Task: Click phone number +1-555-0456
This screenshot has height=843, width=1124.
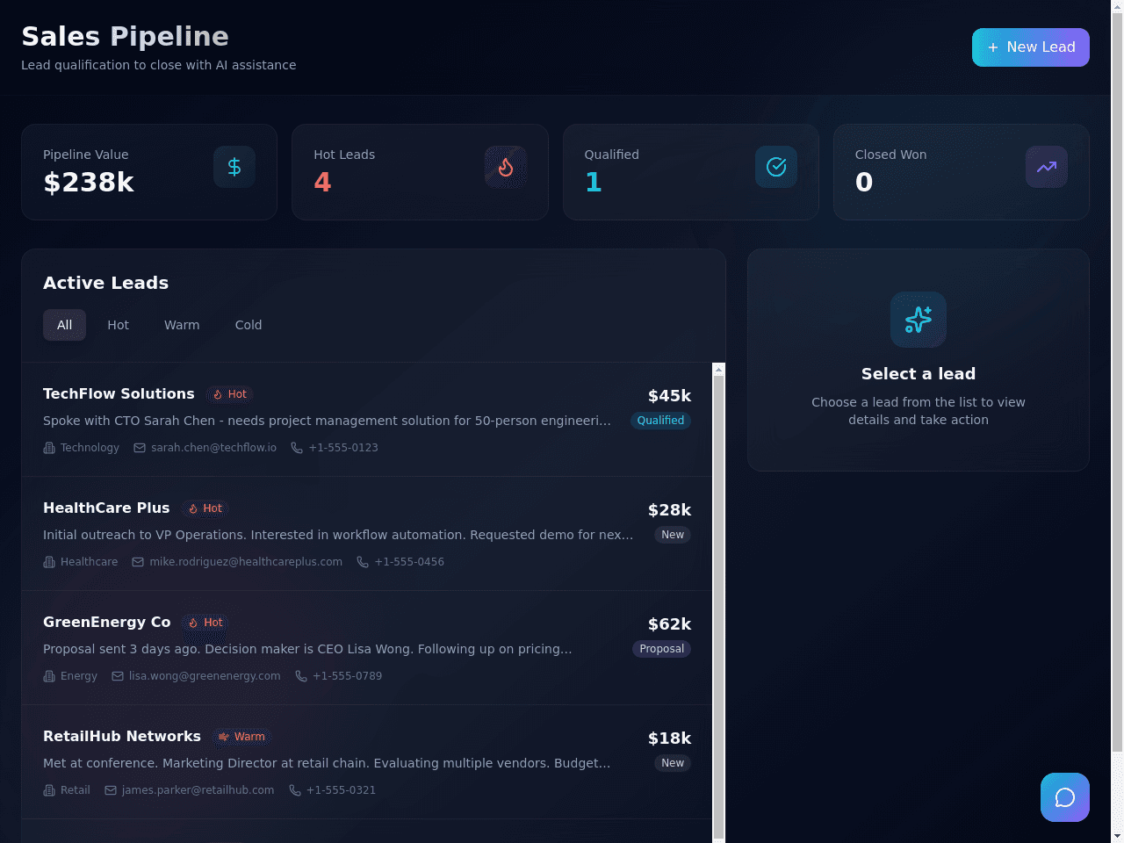Action: coord(409,562)
